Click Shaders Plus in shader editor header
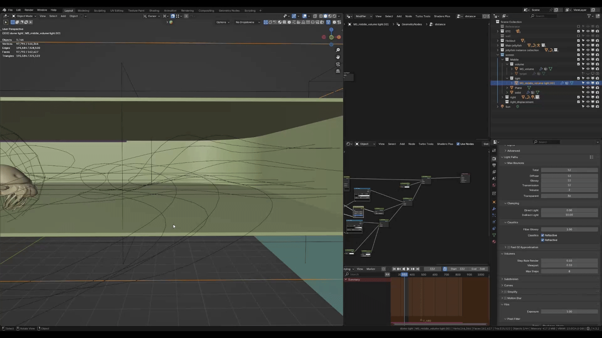Screen dimensions: 602x338 coord(445,144)
